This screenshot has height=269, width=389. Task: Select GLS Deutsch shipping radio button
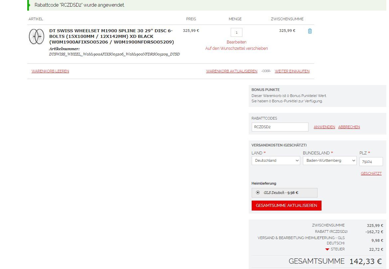pyautogui.click(x=258, y=193)
